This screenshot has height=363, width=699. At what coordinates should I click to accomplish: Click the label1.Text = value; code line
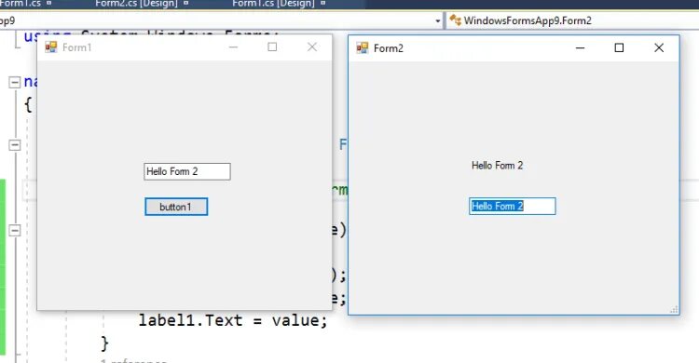coord(233,320)
